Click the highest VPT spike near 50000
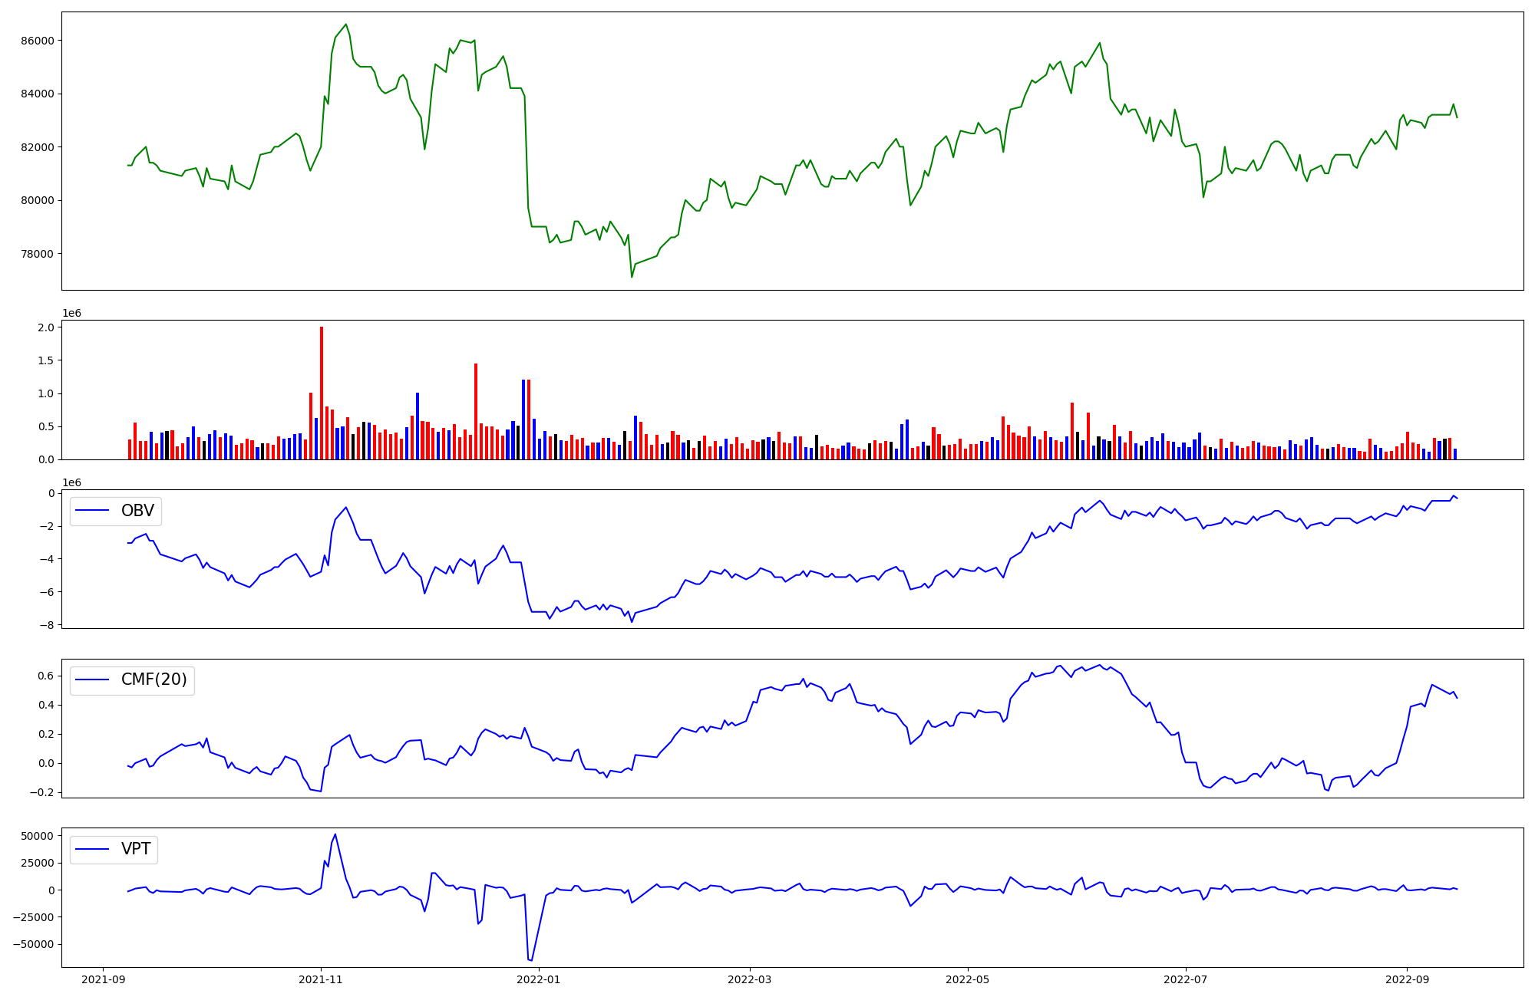The height and width of the screenshot is (997, 1535). pos(335,834)
